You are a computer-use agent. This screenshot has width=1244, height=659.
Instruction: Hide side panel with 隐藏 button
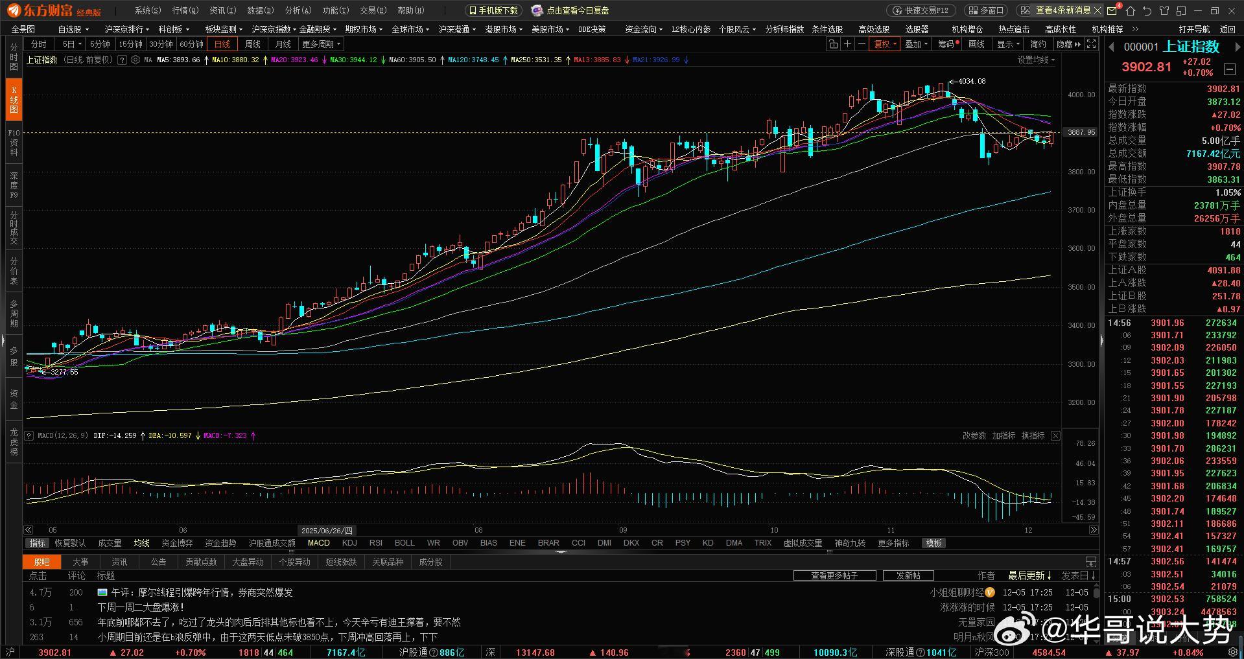[1068, 44]
